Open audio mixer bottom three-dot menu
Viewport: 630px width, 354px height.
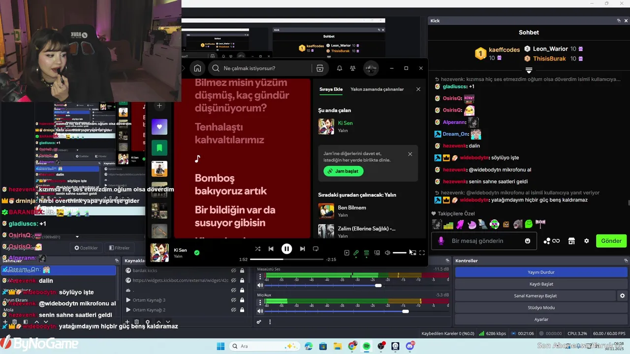coord(270,322)
